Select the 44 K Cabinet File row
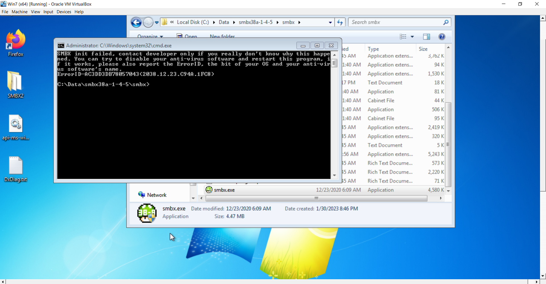Screen dimensions: 546x284 click(393, 100)
